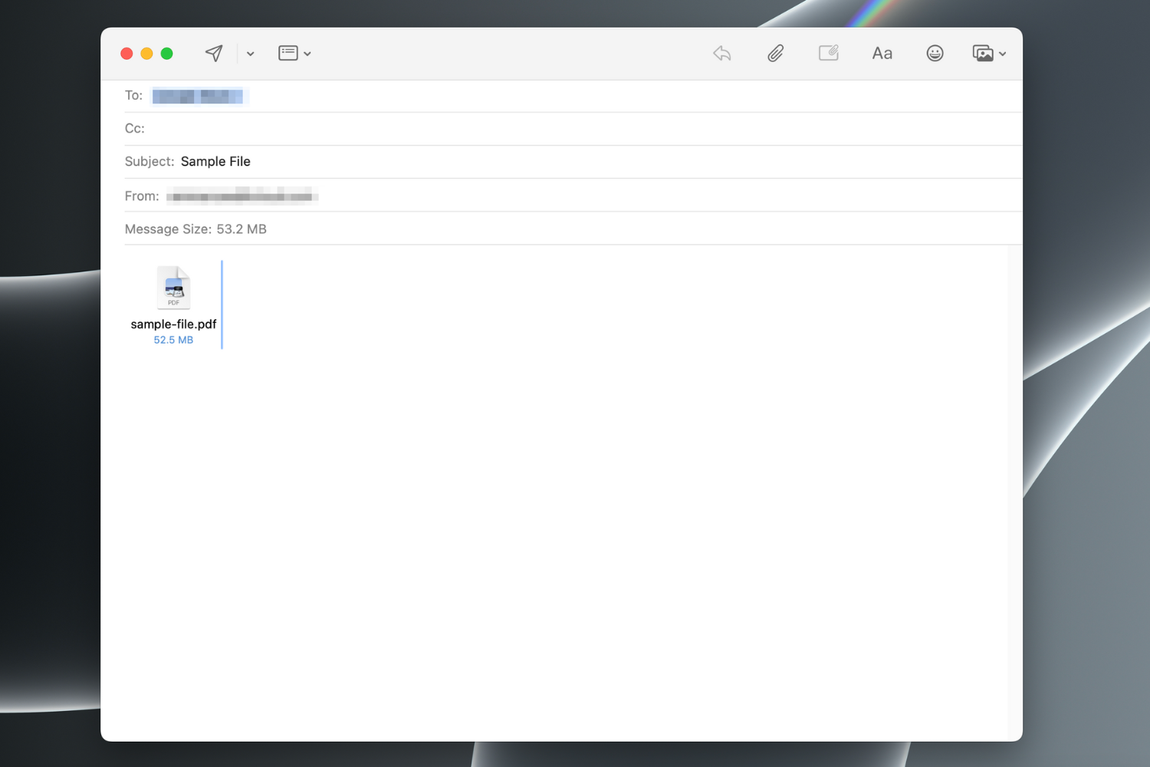Click the green zoom window button
Image resolution: width=1150 pixels, height=767 pixels.
click(166, 54)
